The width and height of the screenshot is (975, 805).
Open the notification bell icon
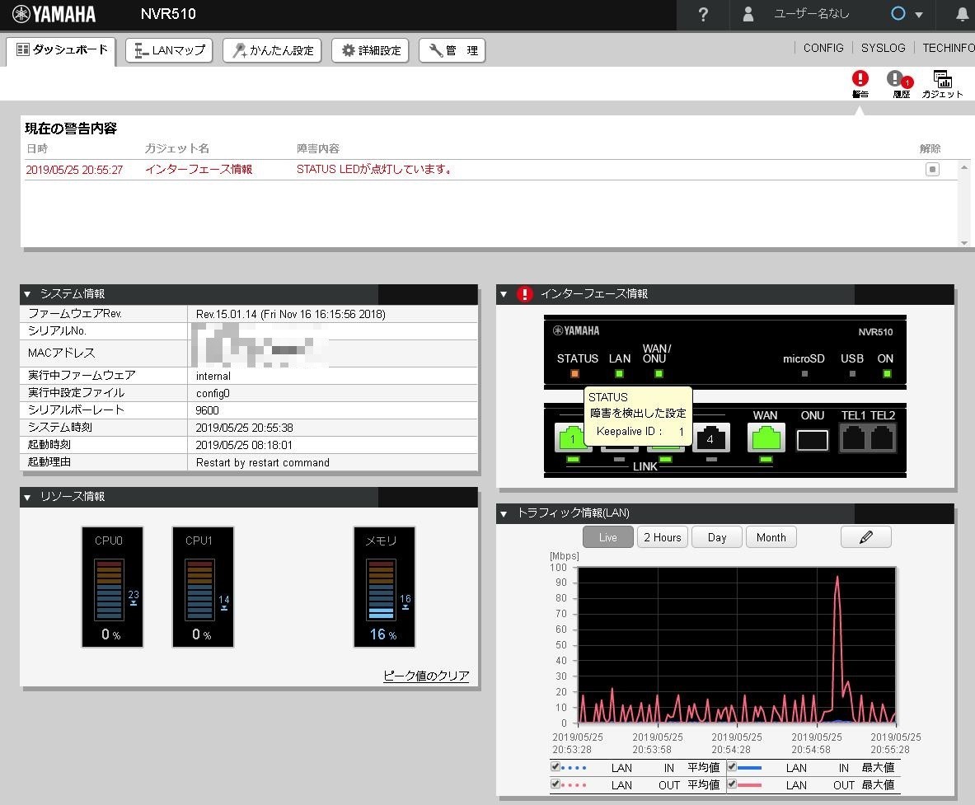point(962,14)
